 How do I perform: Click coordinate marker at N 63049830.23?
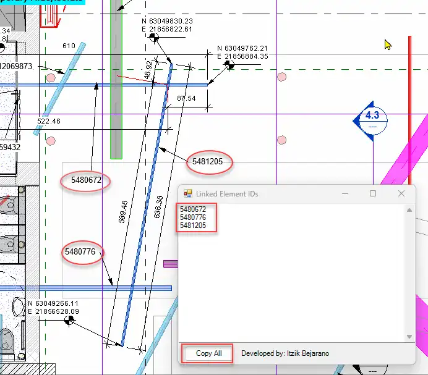tap(154, 38)
